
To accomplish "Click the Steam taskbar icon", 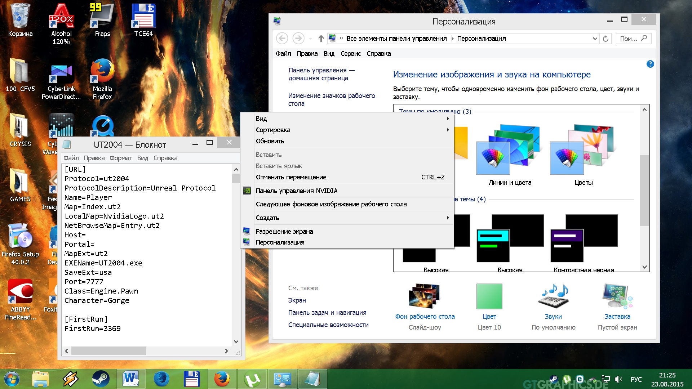I will (x=101, y=379).
